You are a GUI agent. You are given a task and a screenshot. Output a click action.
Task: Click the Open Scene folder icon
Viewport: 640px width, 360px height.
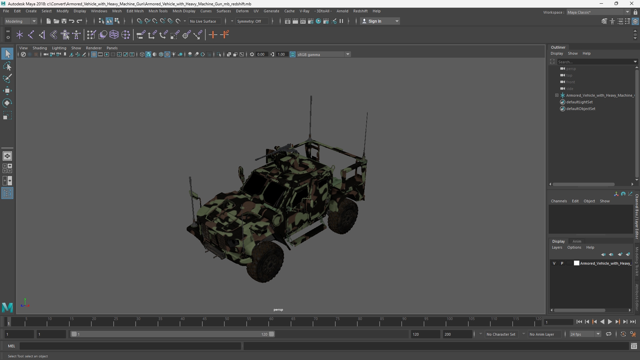(x=56, y=21)
